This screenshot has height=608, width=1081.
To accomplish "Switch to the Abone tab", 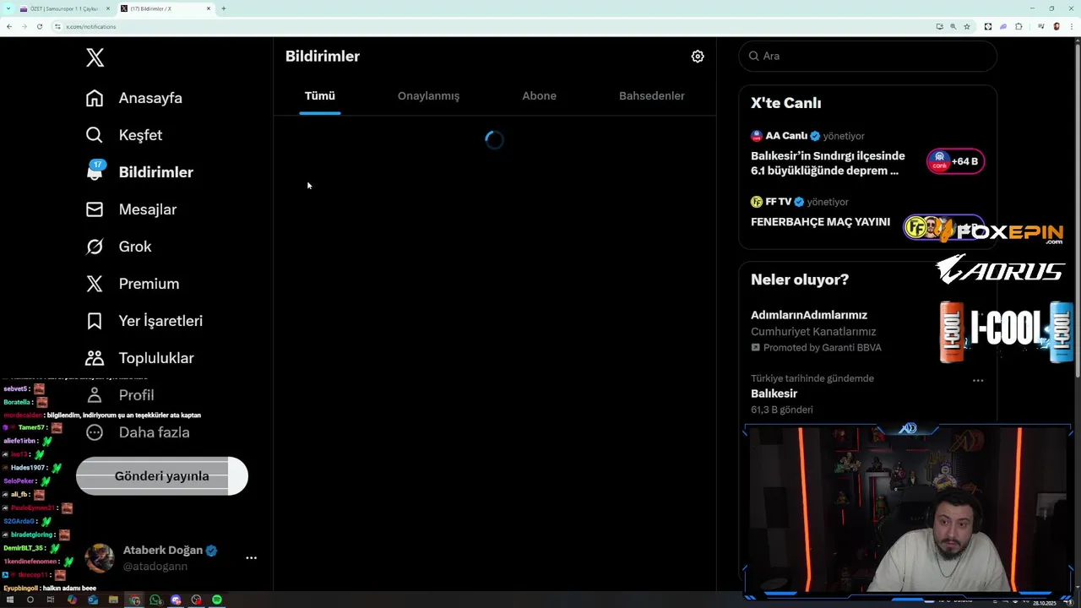I will pos(539,95).
